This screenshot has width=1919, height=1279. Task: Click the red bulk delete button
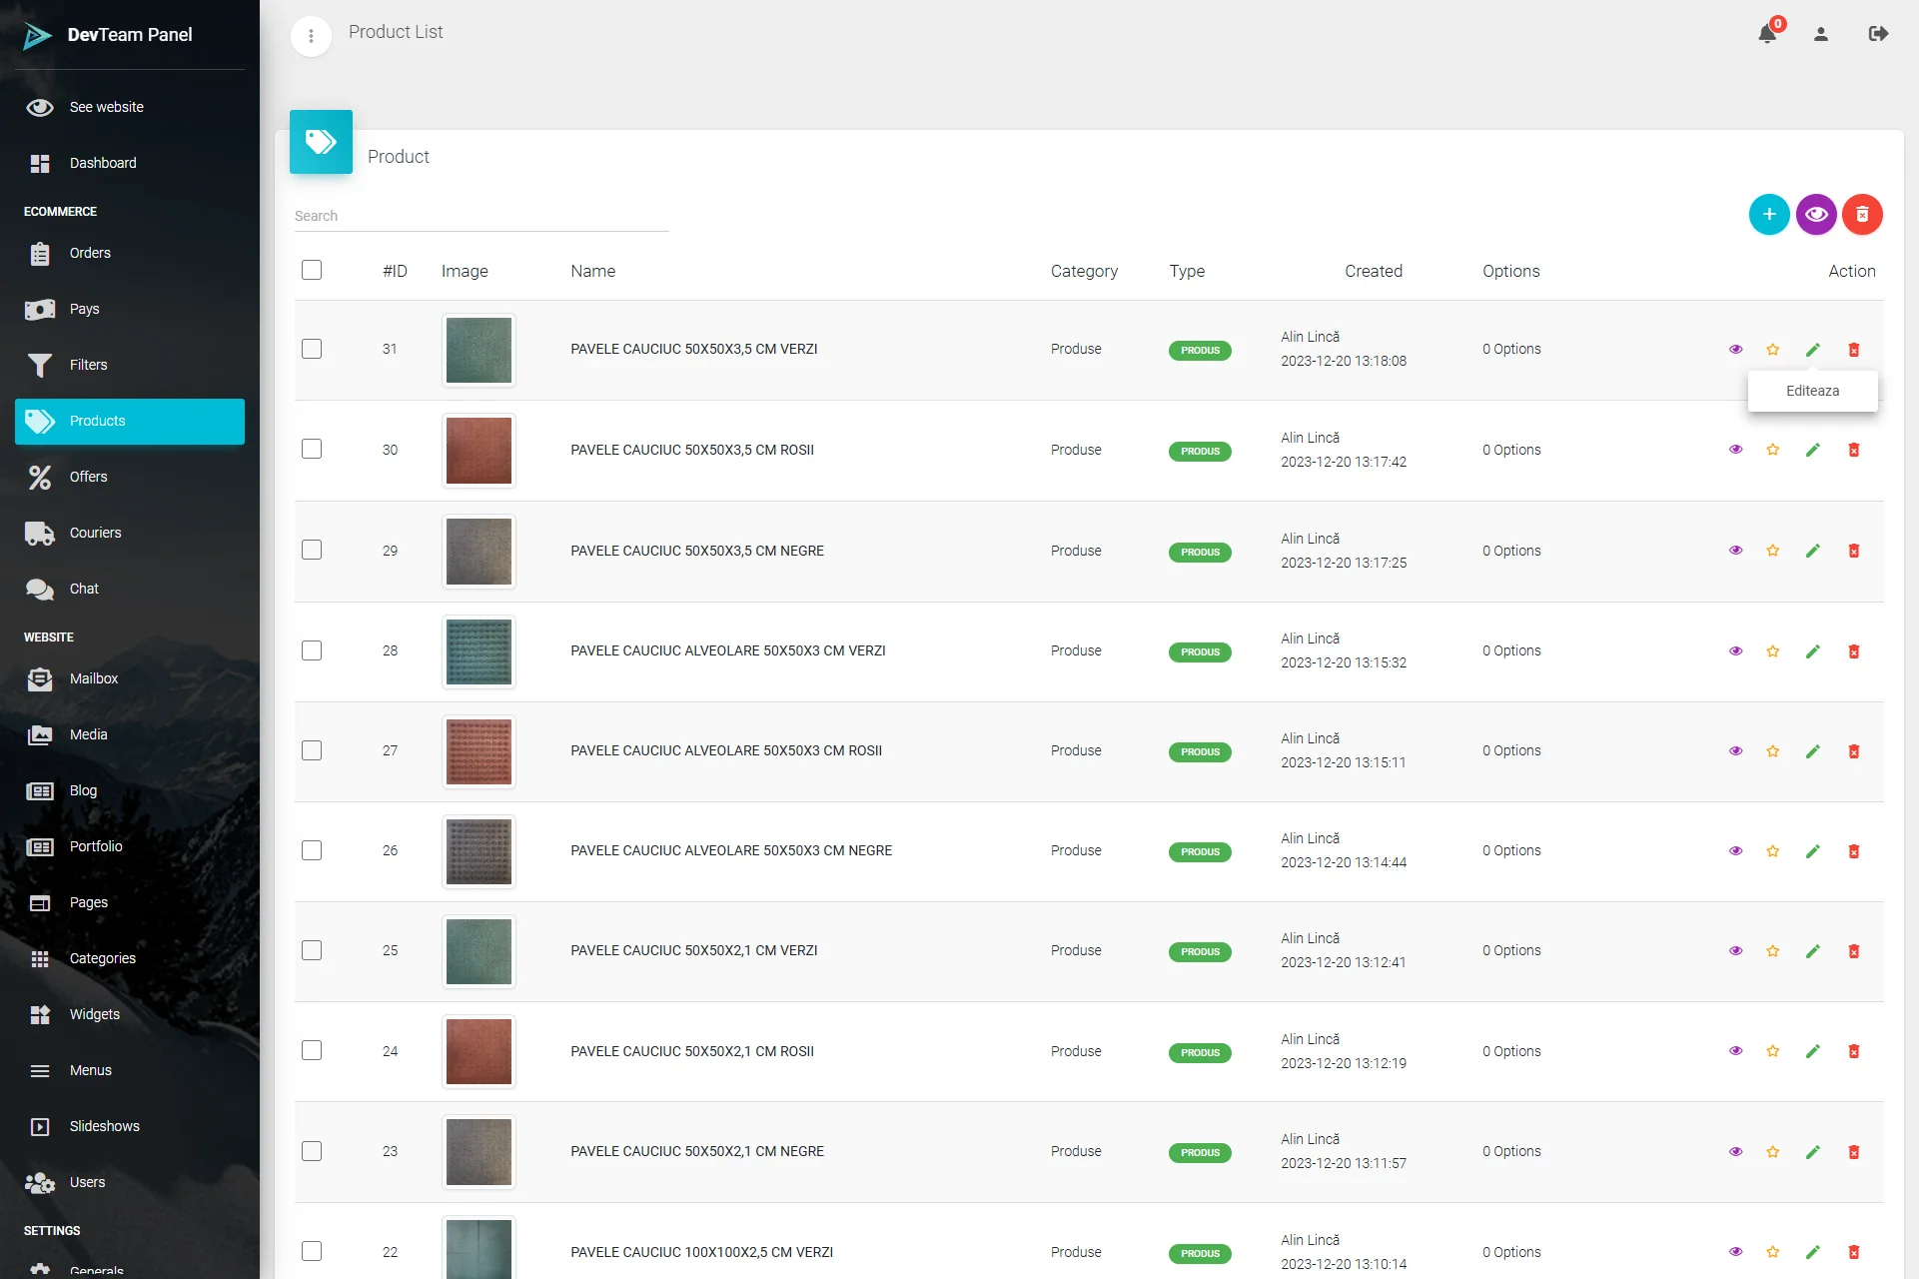(1862, 214)
